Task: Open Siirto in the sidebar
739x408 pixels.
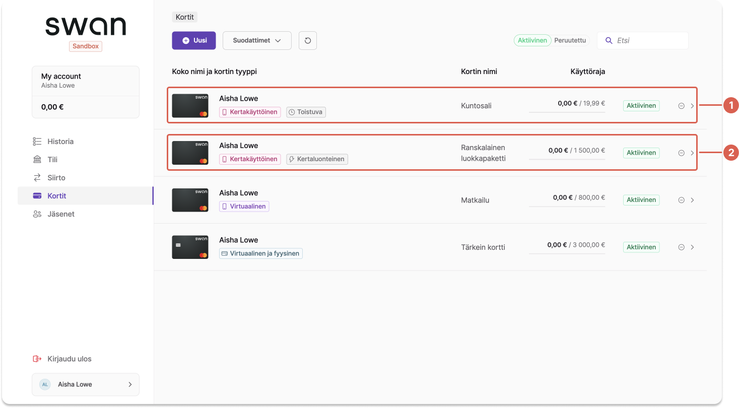Action: tap(85, 178)
